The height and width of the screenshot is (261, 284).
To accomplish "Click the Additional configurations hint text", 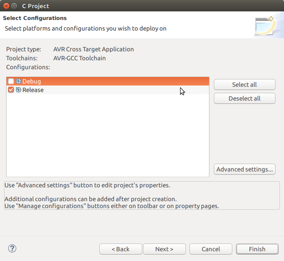I will click(90, 199).
